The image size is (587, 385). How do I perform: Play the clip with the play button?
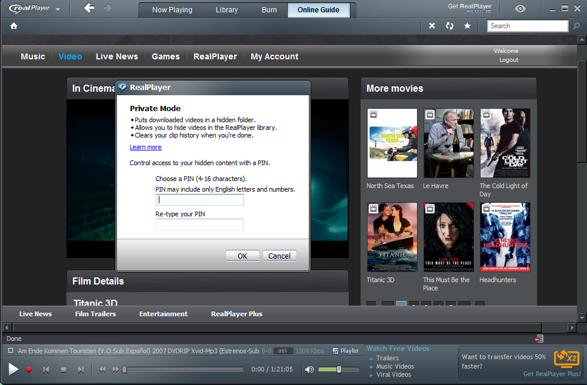[x=13, y=369]
